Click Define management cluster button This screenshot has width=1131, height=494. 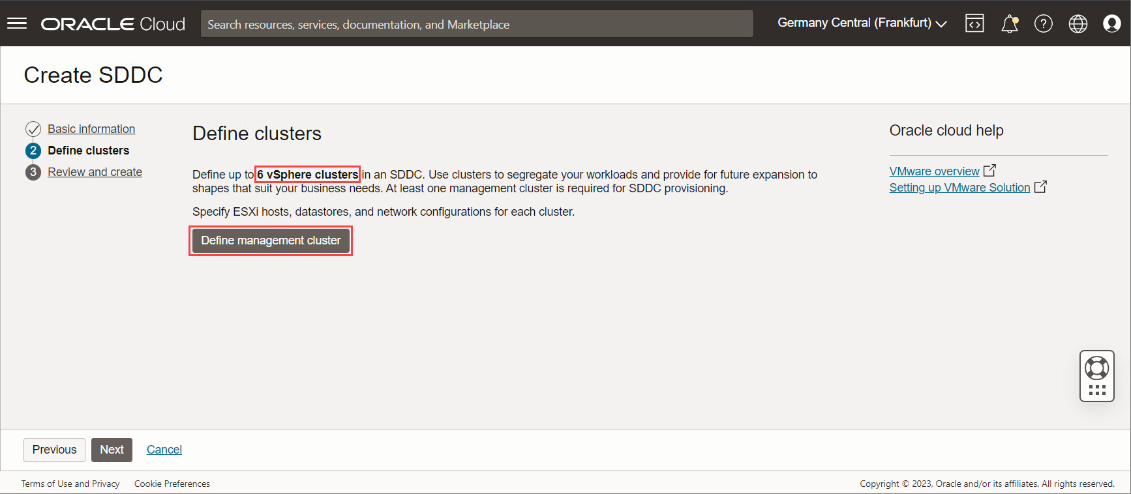[271, 240]
